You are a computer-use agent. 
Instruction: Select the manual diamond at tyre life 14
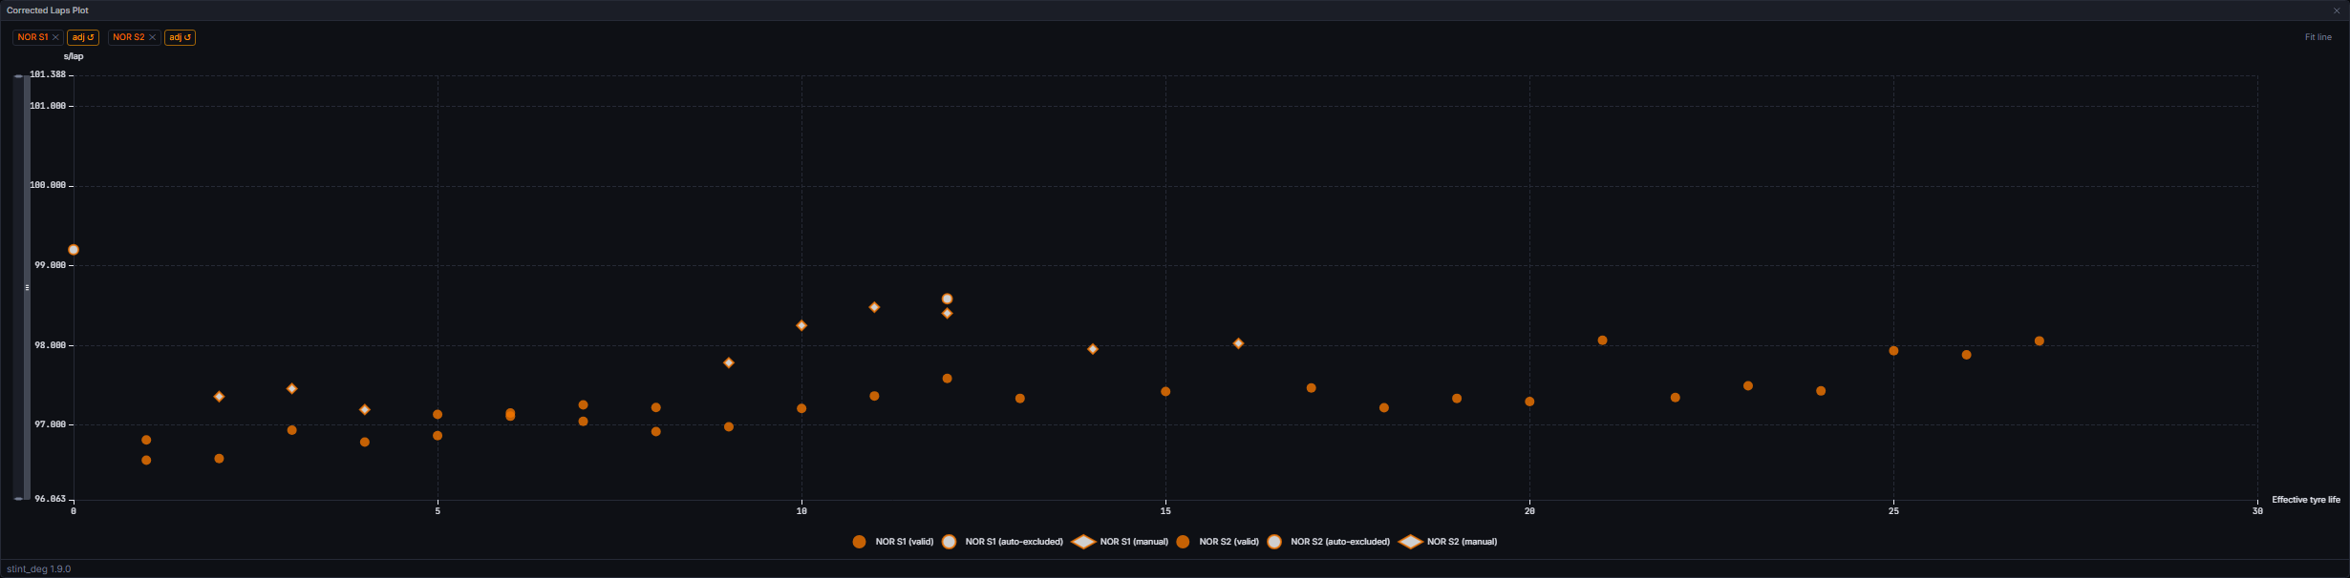click(x=1093, y=349)
